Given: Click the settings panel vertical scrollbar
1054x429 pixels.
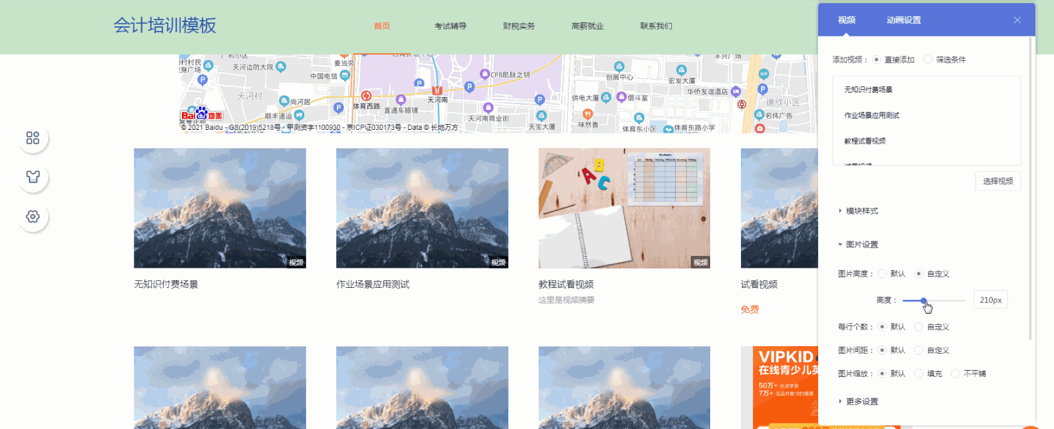Looking at the screenshot, I should [1030, 188].
